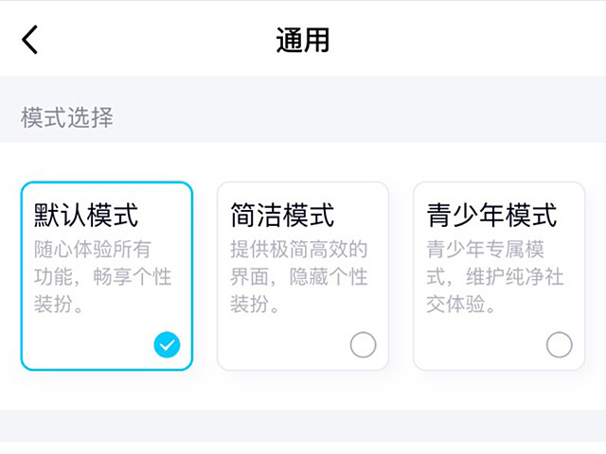Click the blue checkmark on 默认模式
Viewport: 606px width, 454px height.
[167, 345]
